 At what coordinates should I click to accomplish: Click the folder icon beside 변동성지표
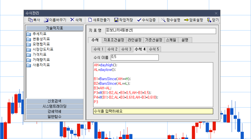point(29,39)
